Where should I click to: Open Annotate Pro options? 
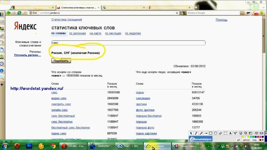coord(246,140)
